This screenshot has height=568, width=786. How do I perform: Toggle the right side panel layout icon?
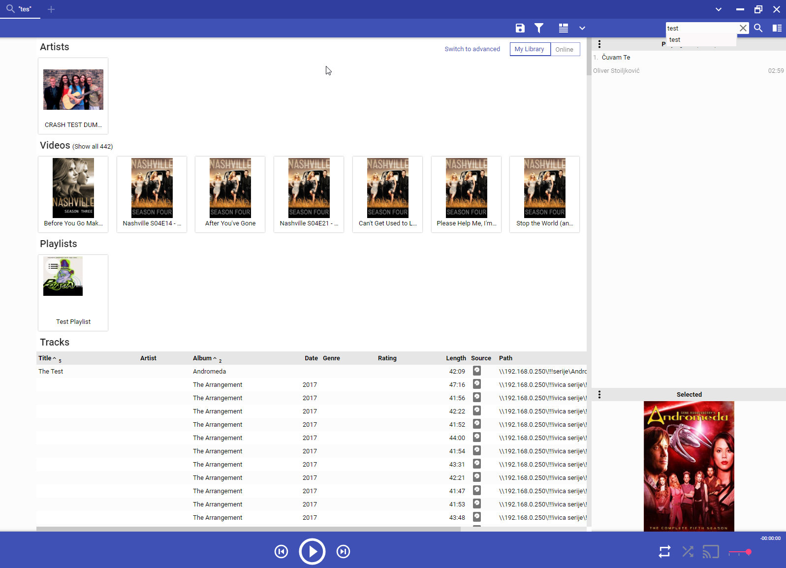(777, 28)
